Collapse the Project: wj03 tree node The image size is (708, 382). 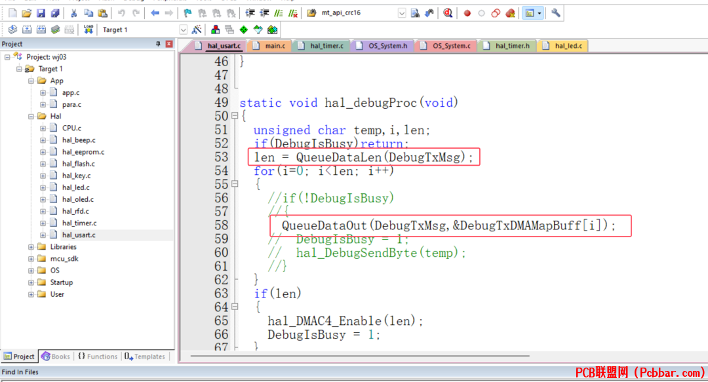click(x=7, y=57)
